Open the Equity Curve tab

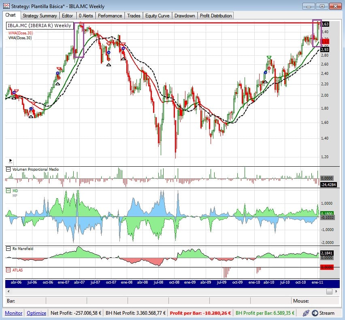tap(157, 16)
